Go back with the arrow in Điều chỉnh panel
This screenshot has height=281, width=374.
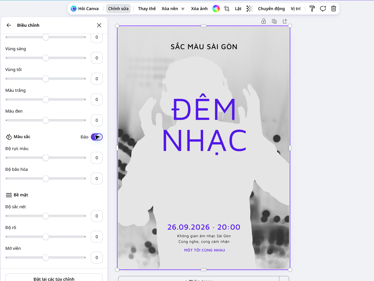pyautogui.click(x=9, y=25)
